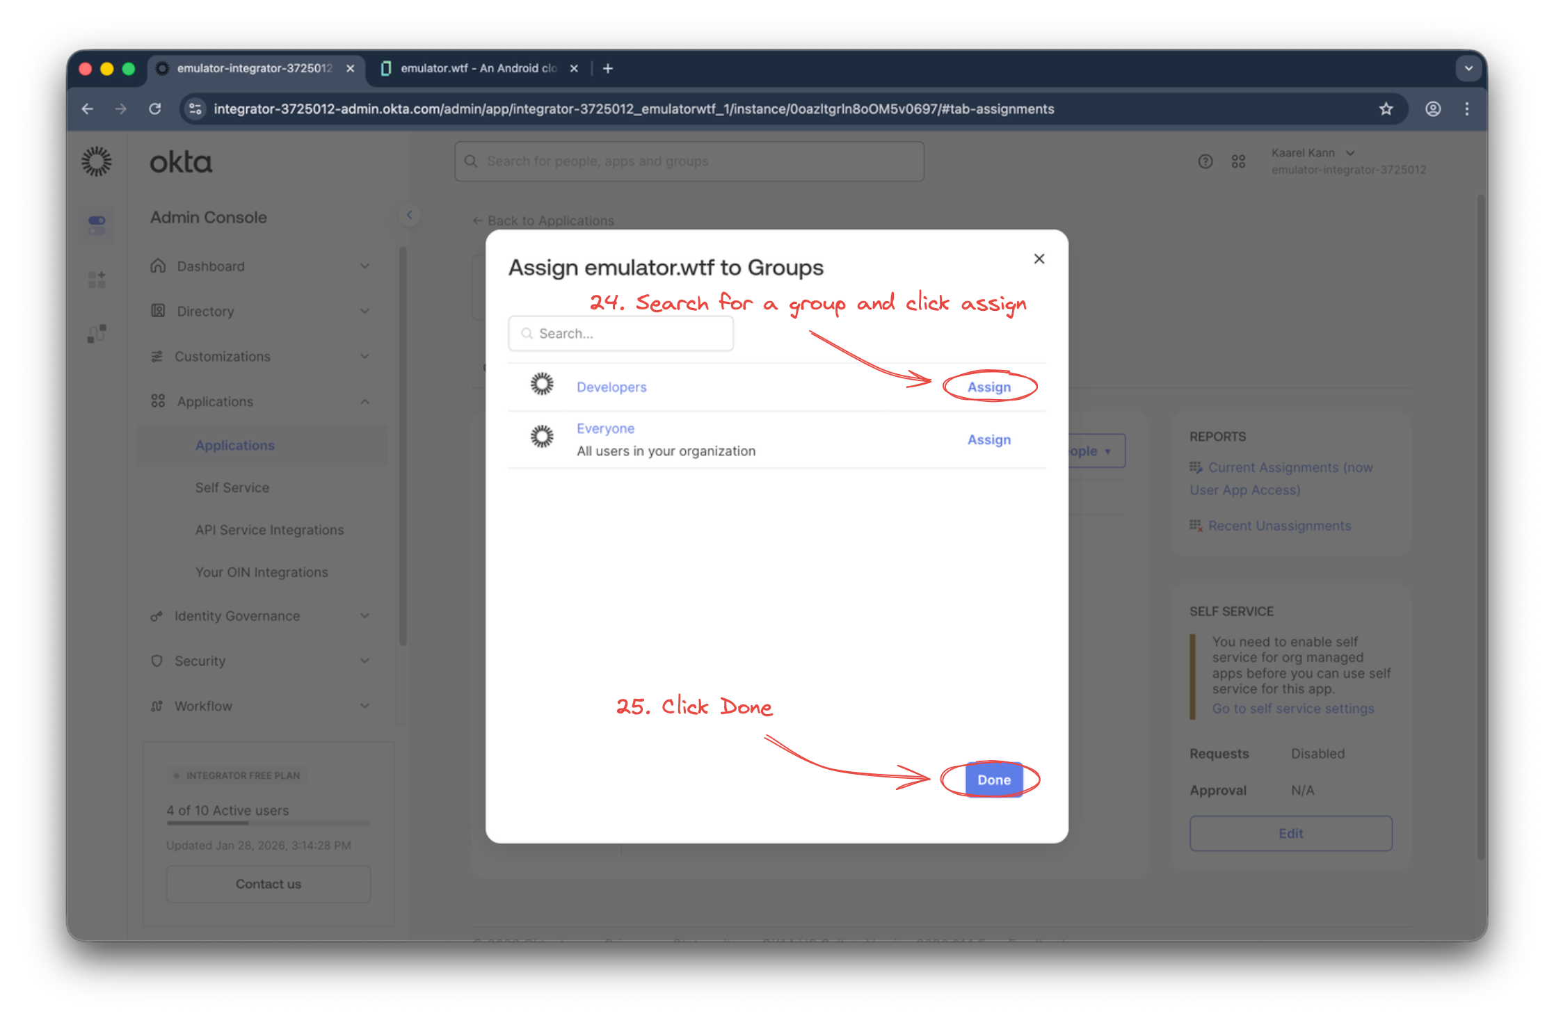
Task: Open the Developers group link
Action: [611, 387]
